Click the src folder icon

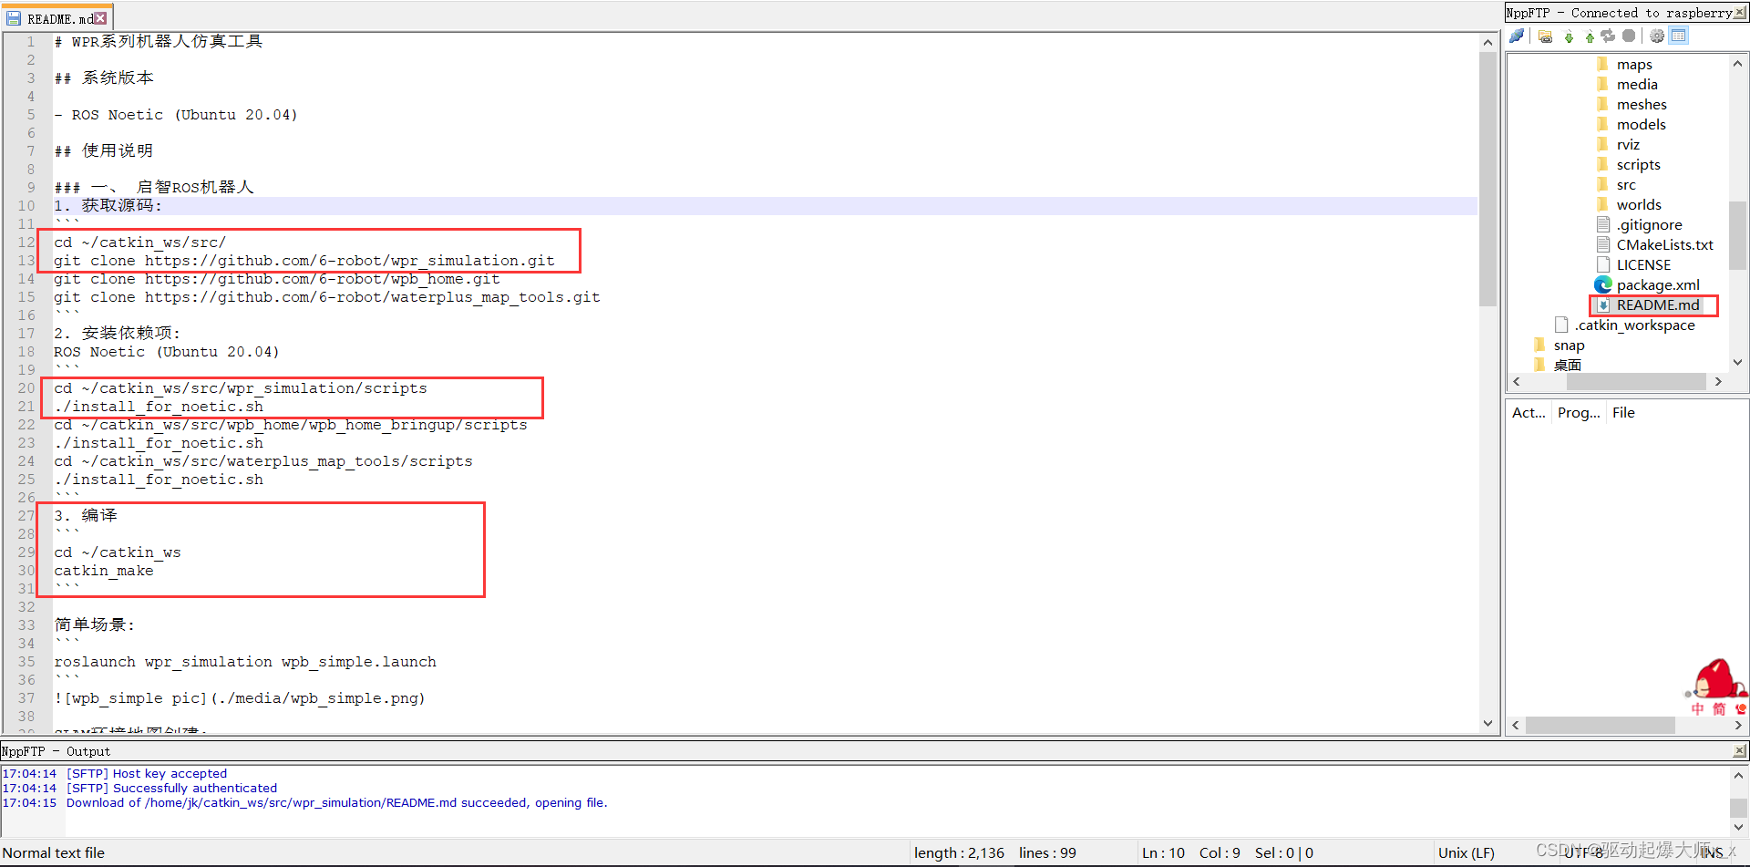coord(1603,184)
